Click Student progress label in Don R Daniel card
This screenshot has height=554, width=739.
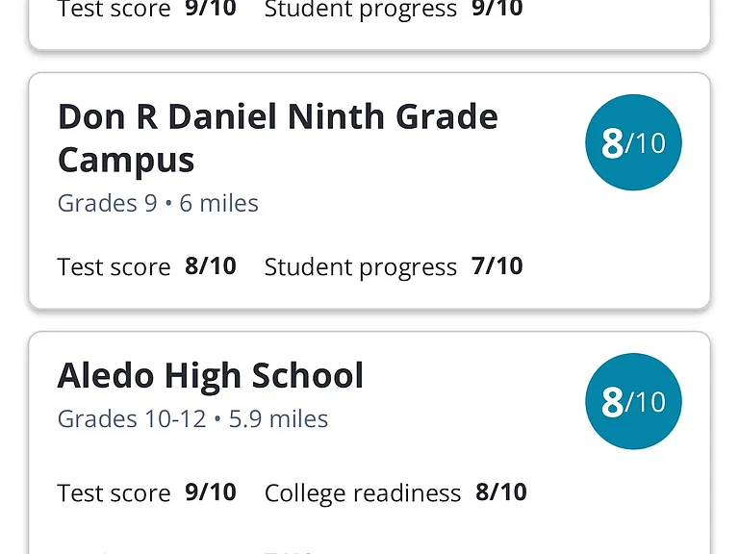[x=361, y=267]
